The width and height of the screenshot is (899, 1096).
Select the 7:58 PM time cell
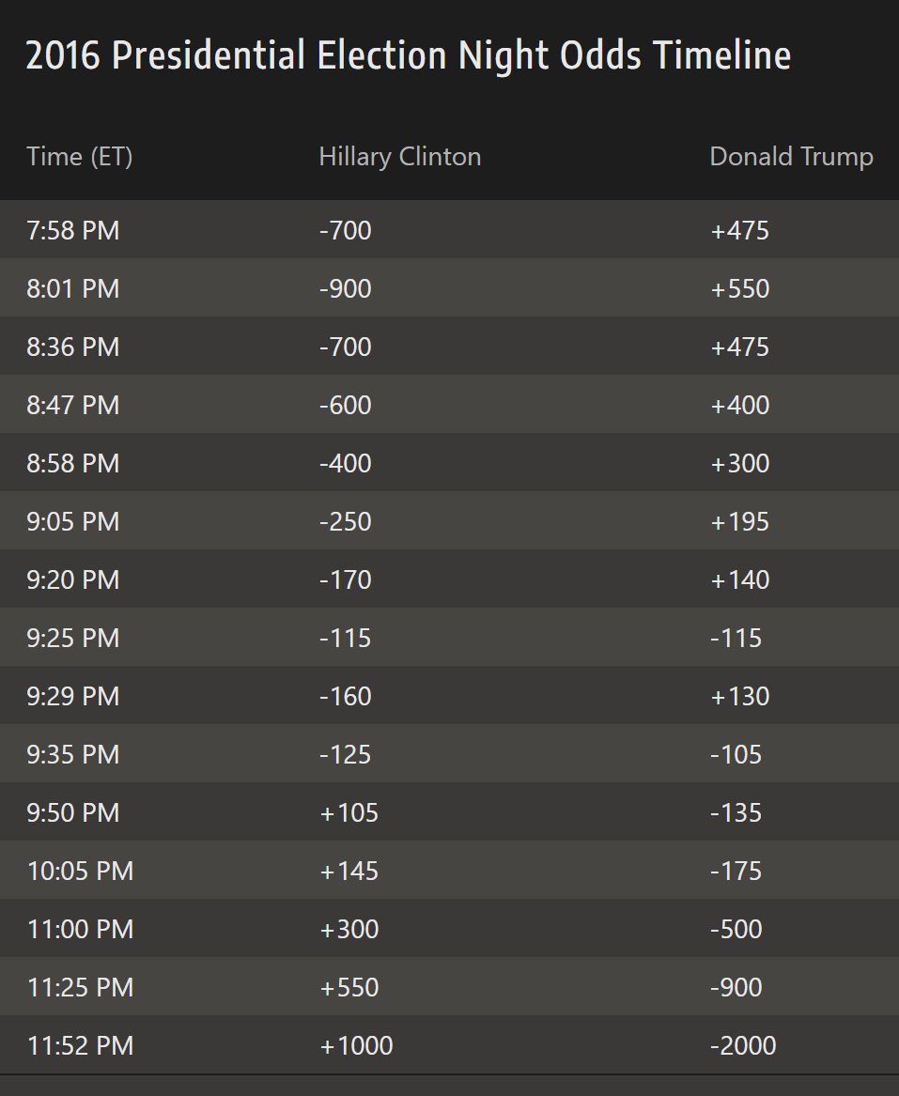click(73, 230)
